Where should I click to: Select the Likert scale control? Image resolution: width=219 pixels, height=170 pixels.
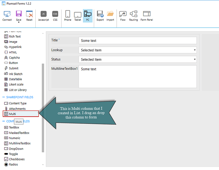14,85
